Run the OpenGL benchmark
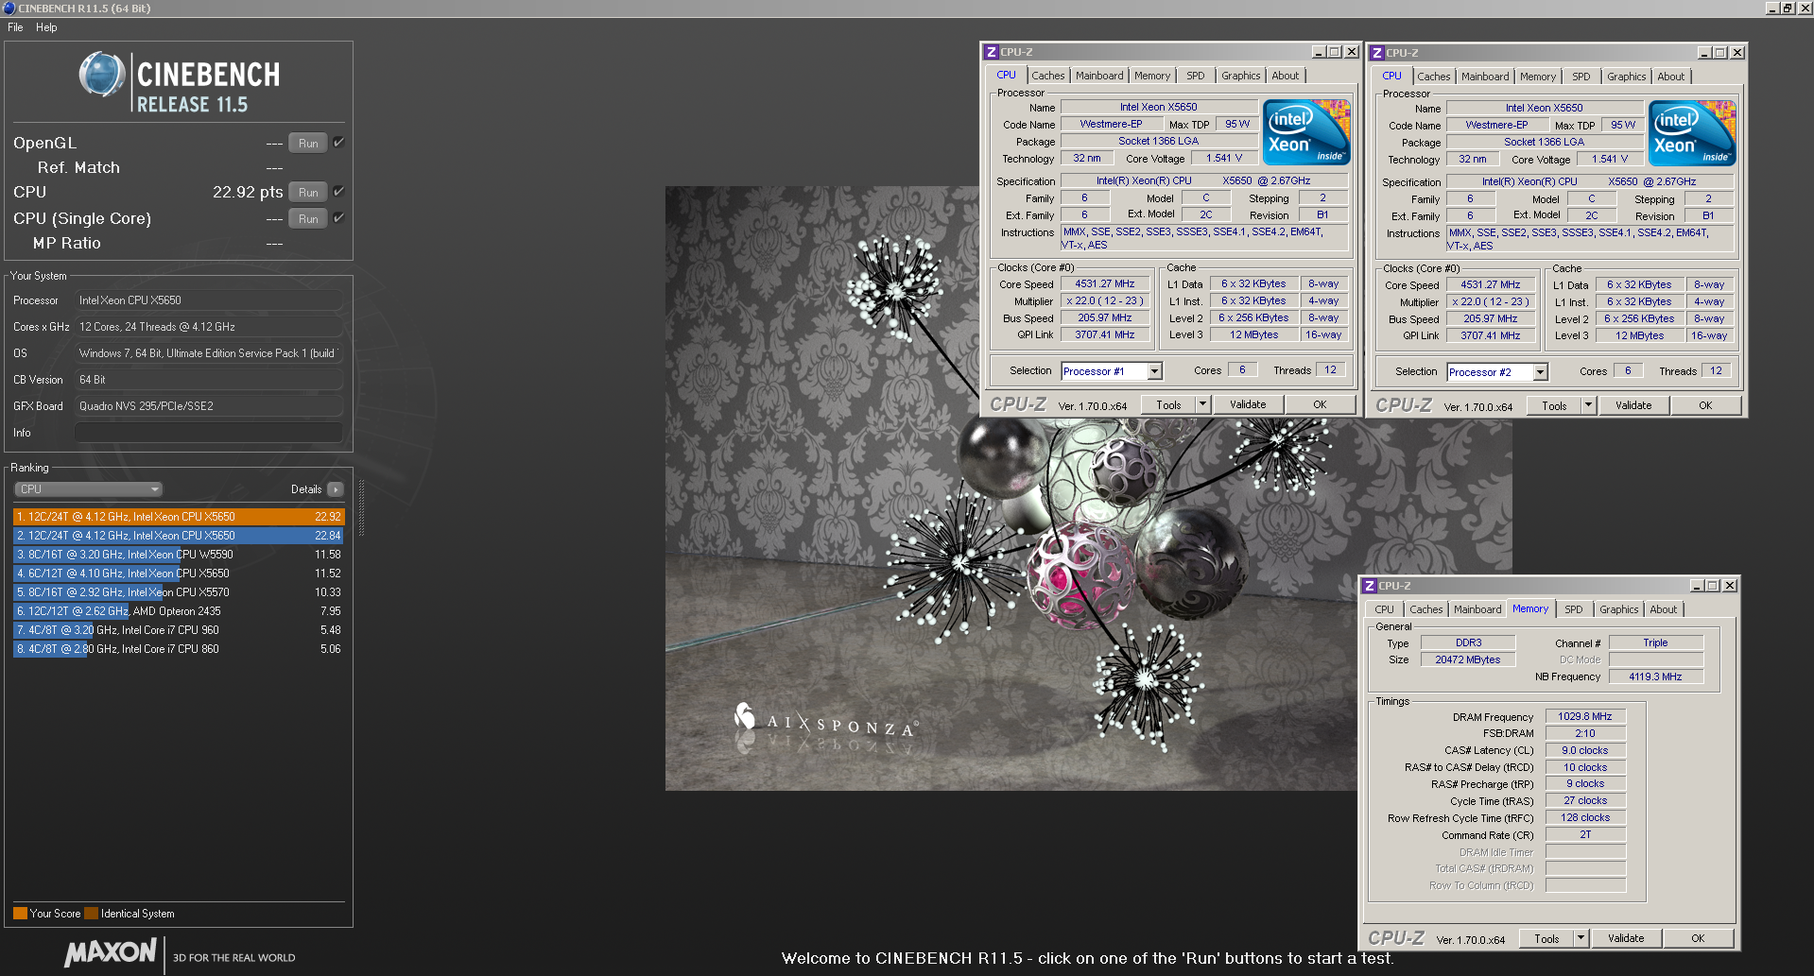1814x976 pixels. tap(308, 144)
